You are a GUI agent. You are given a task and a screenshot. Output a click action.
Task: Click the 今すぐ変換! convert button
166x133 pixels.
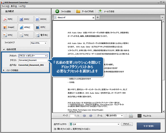click(x=149, y=126)
